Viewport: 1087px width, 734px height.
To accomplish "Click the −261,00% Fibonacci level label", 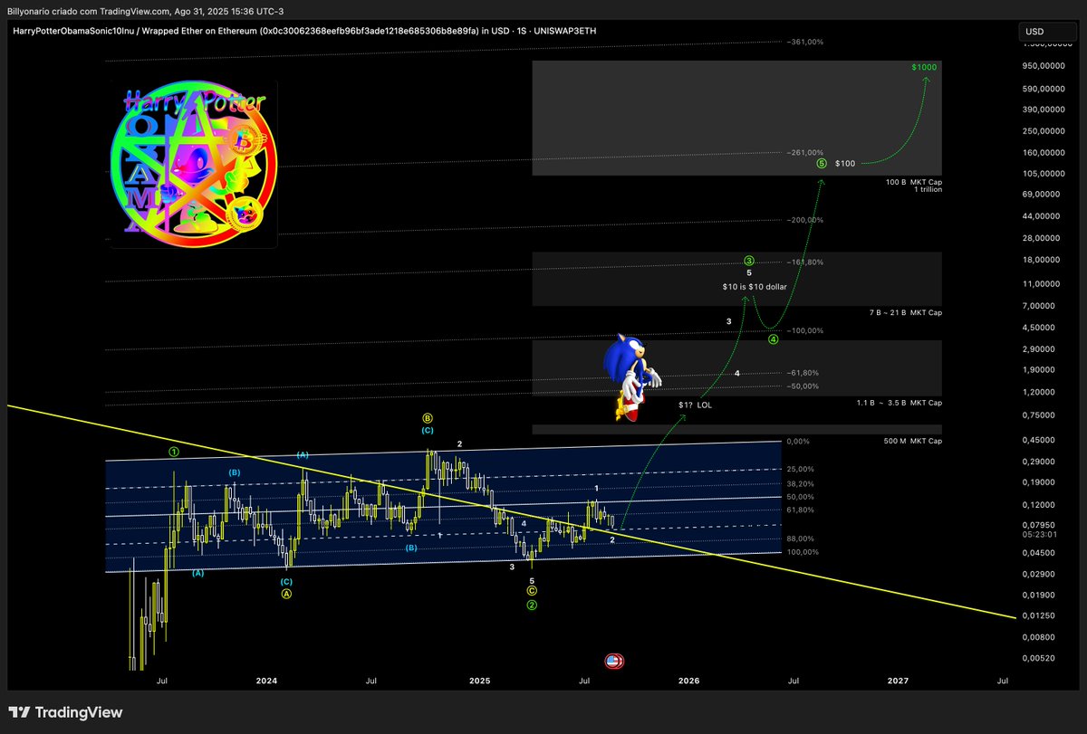I will (805, 152).
